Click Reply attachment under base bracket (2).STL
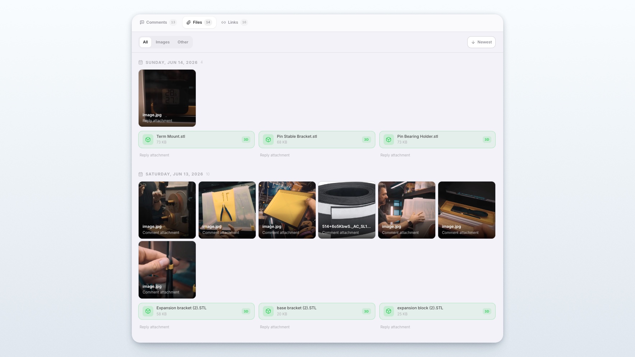The height and width of the screenshot is (357, 635). point(275,327)
